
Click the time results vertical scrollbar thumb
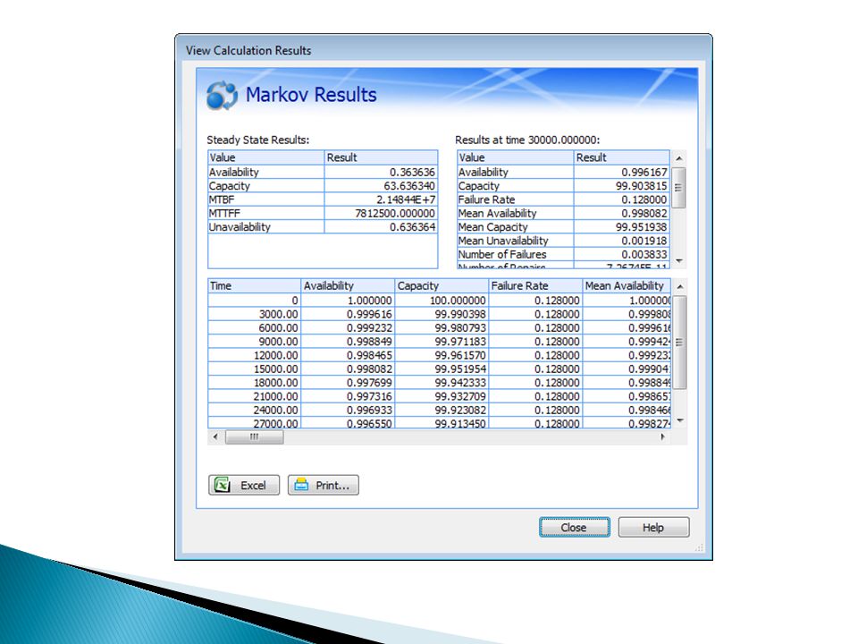click(678, 188)
